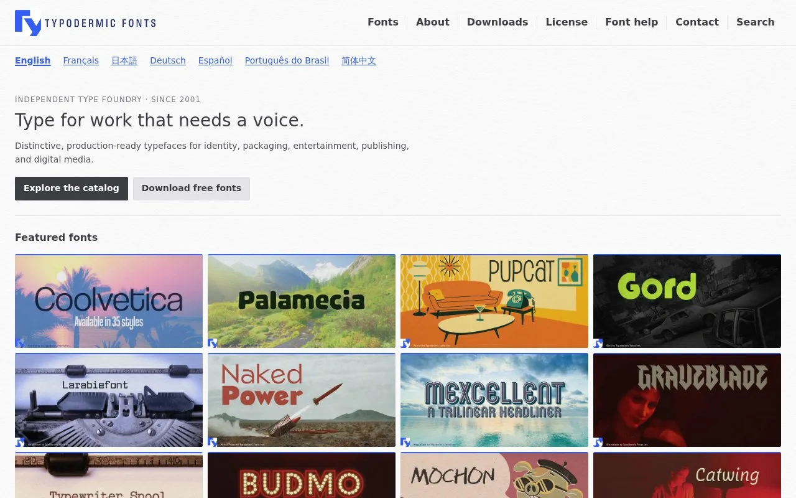Viewport: 796px width, 498px height.
Task: Switch language to 简体中文
Action: (359, 60)
